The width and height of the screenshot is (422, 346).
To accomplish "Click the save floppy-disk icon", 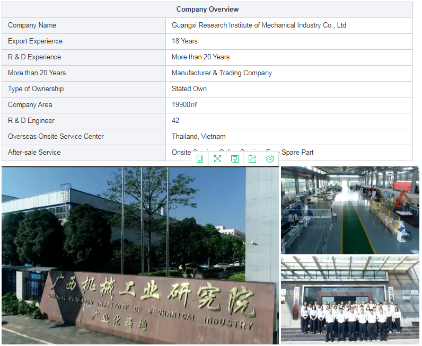I will click(x=235, y=159).
